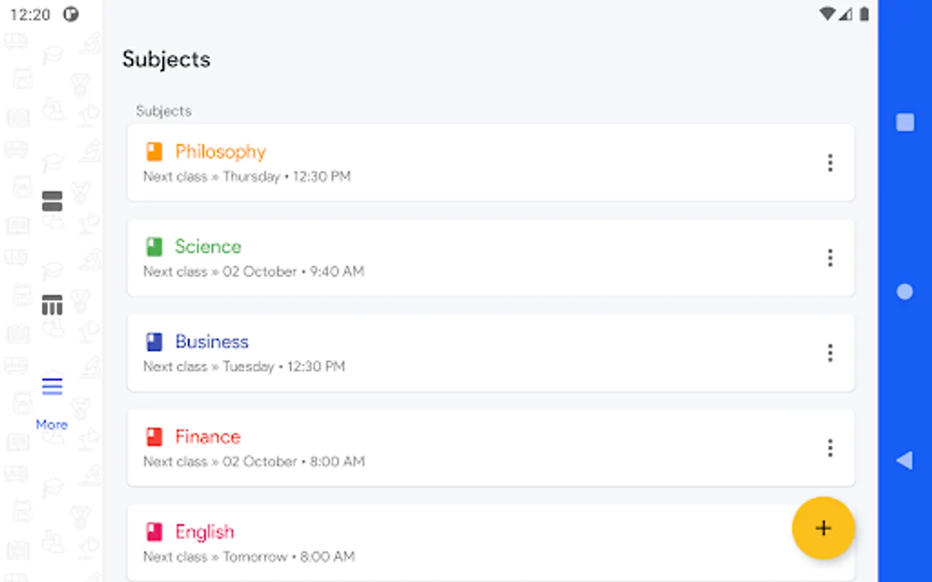Open options menu for Philosophy

click(830, 163)
